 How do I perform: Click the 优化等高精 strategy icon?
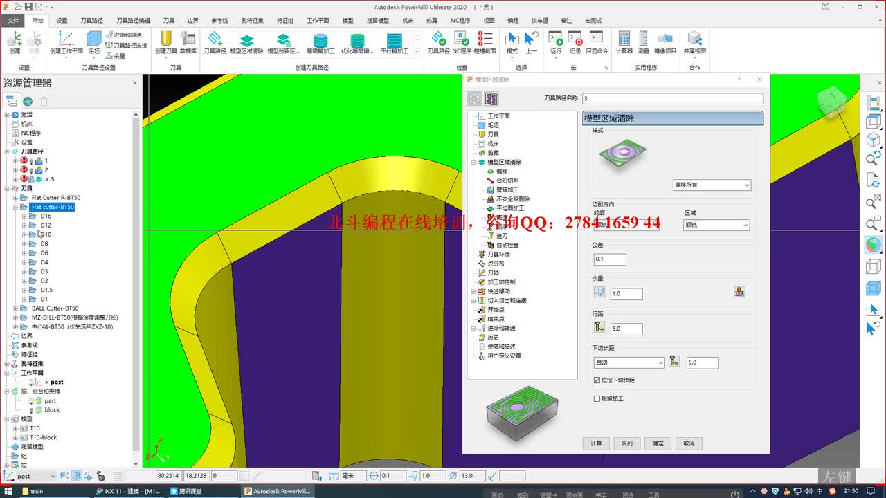(x=357, y=40)
